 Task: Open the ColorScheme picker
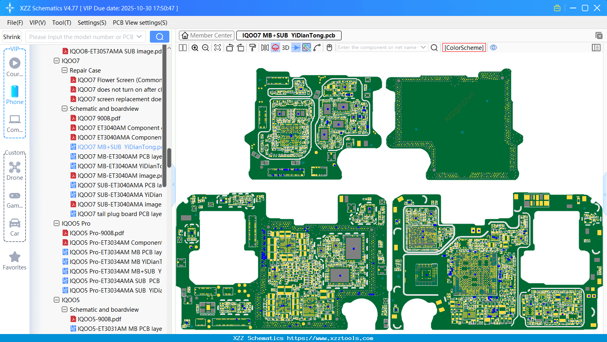click(464, 47)
